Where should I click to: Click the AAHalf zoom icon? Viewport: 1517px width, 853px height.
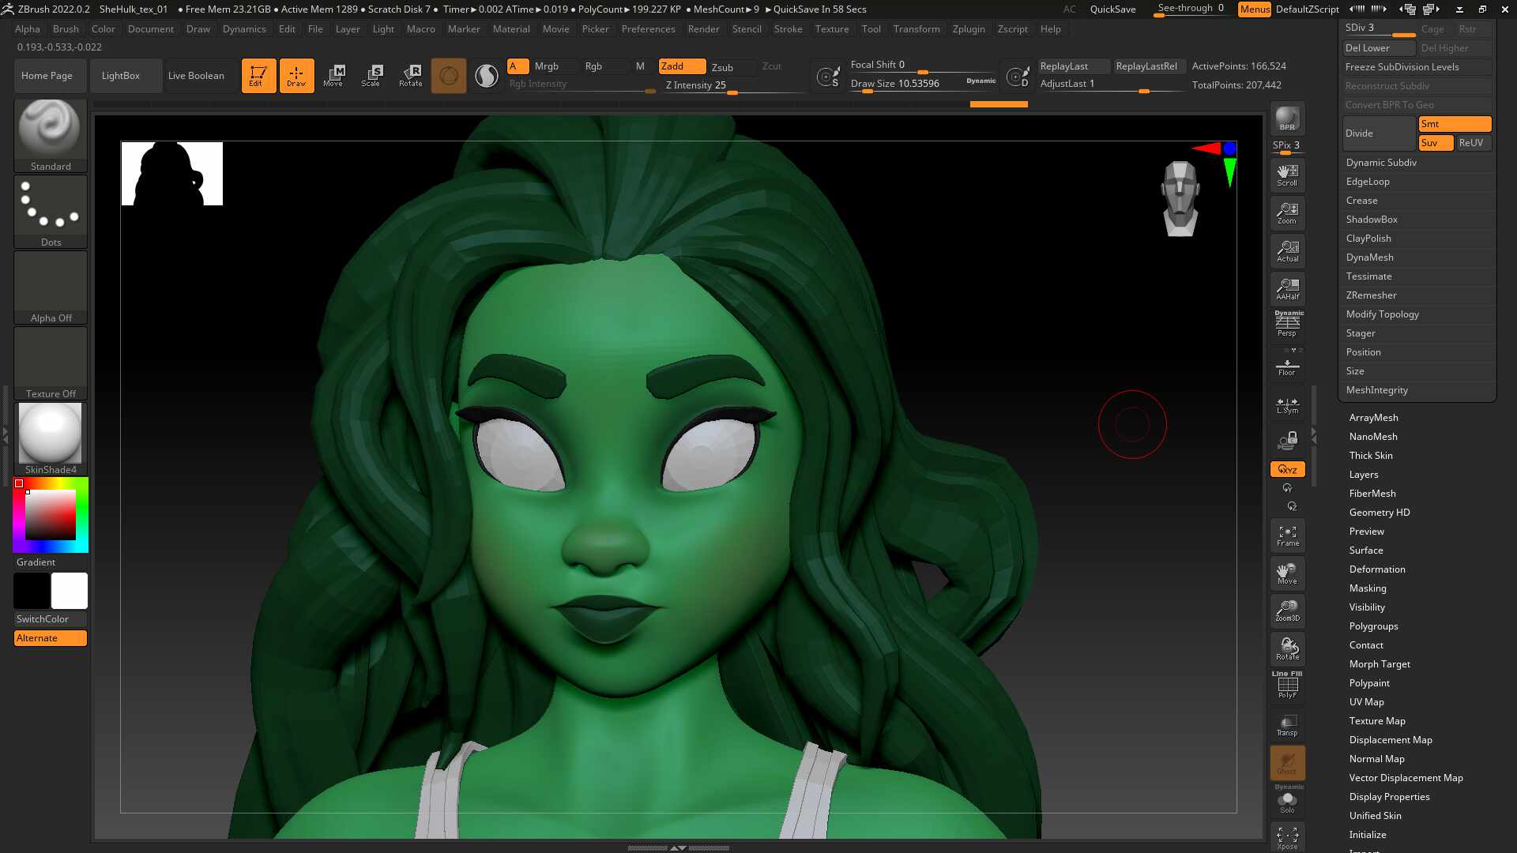1287,289
